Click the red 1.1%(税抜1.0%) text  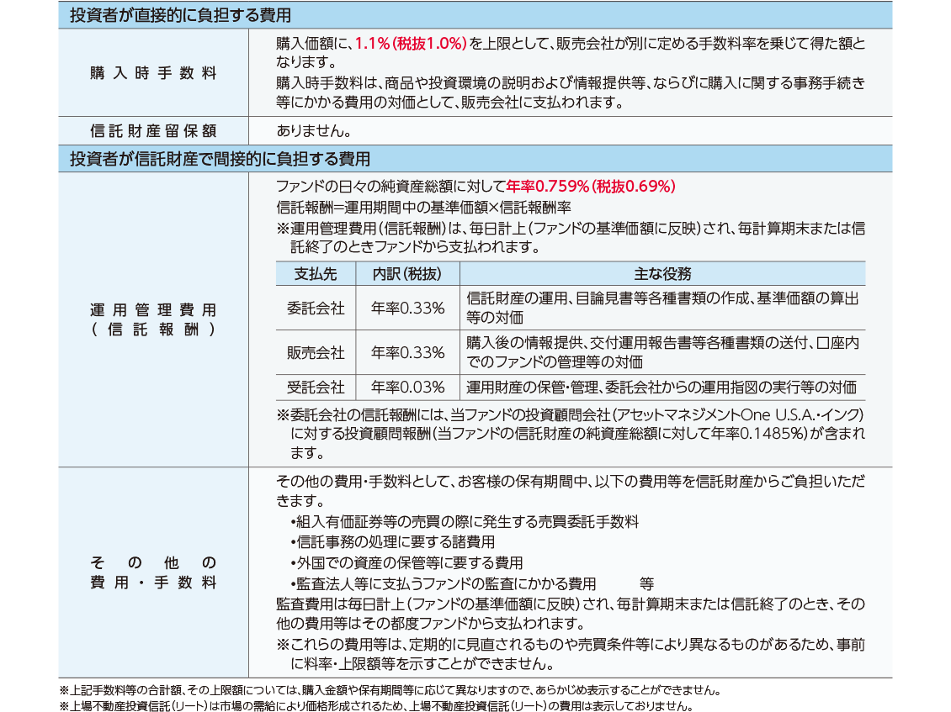click(411, 43)
